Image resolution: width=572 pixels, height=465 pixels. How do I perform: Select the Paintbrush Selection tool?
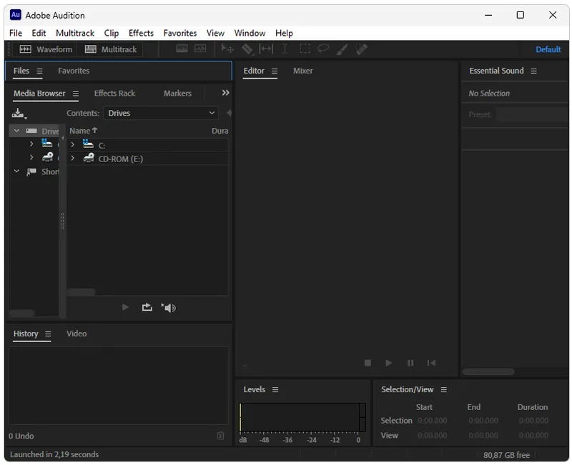coord(342,49)
